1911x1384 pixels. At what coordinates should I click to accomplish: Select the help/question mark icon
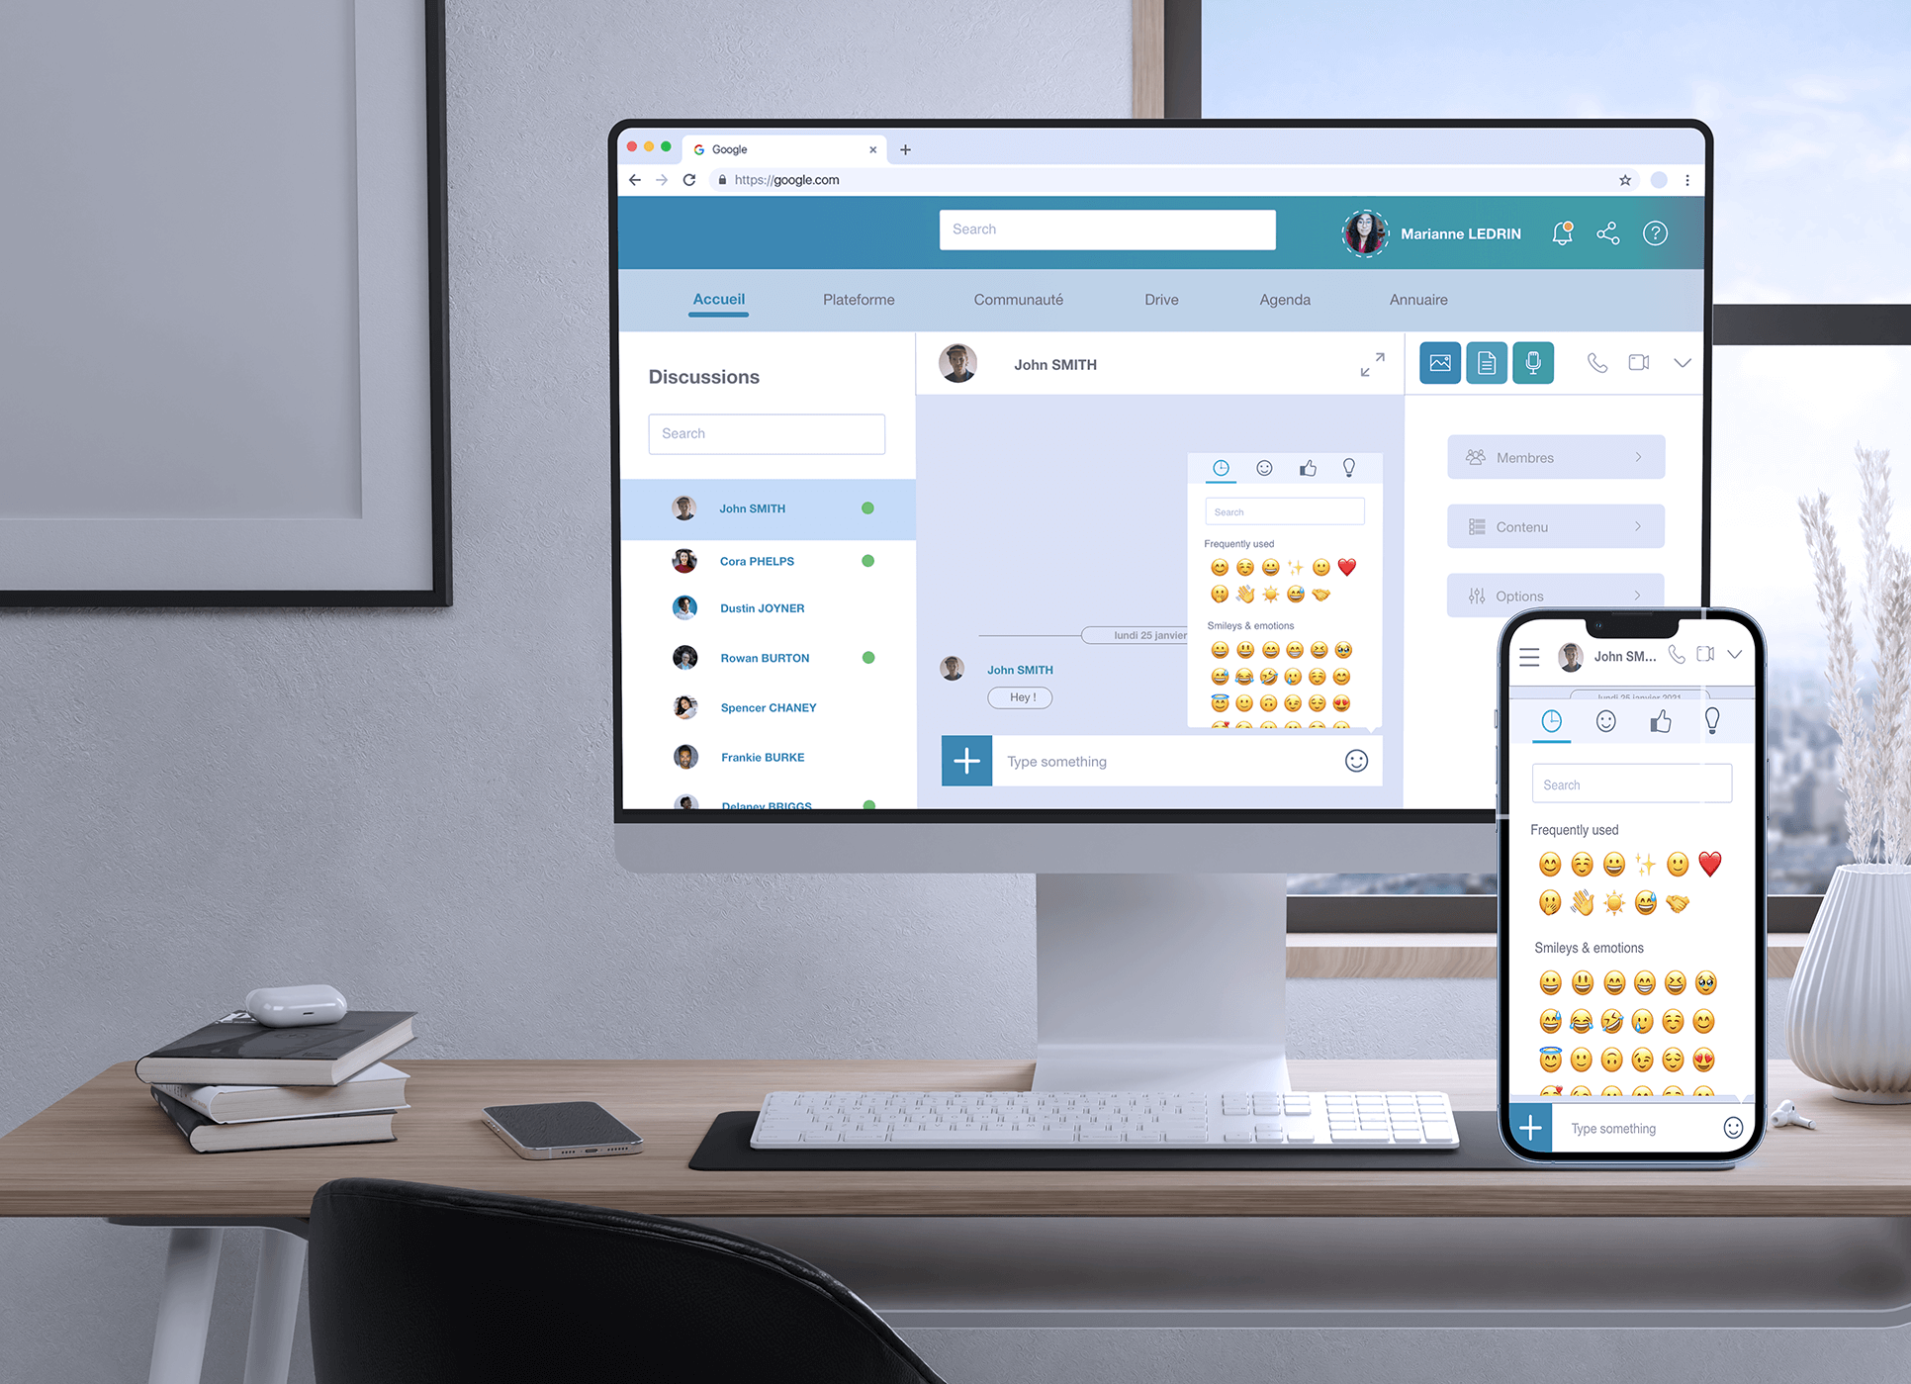click(x=1656, y=232)
